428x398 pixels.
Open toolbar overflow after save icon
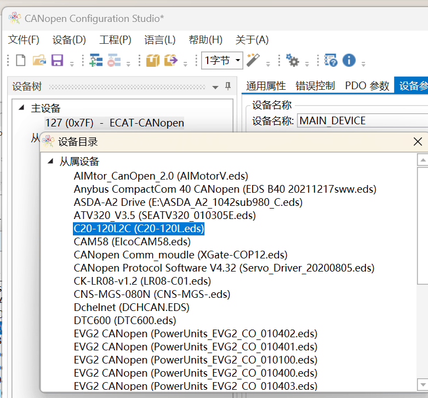pos(72,65)
